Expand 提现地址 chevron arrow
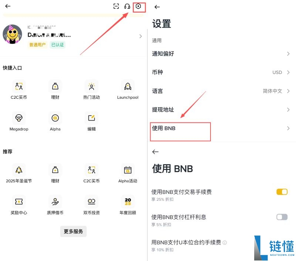 [288, 109]
